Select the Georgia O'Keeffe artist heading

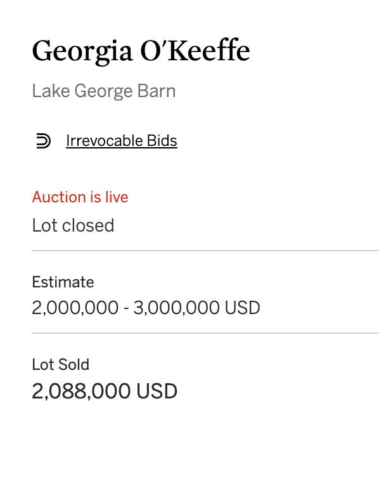tap(141, 51)
